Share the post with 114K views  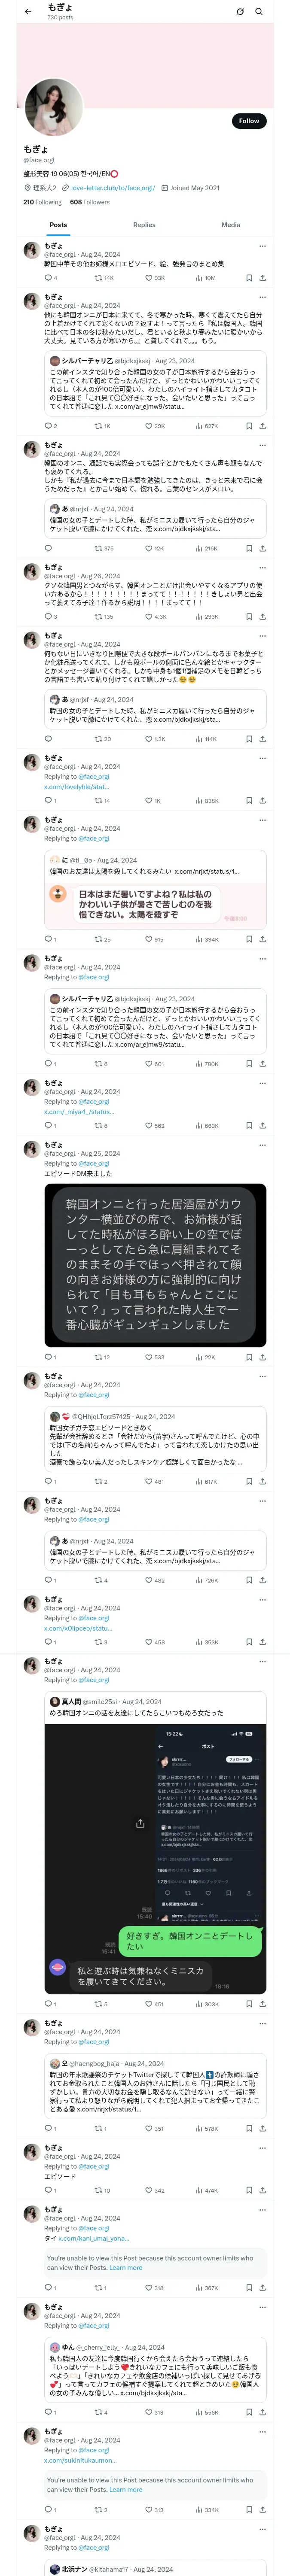tap(262, 739)
